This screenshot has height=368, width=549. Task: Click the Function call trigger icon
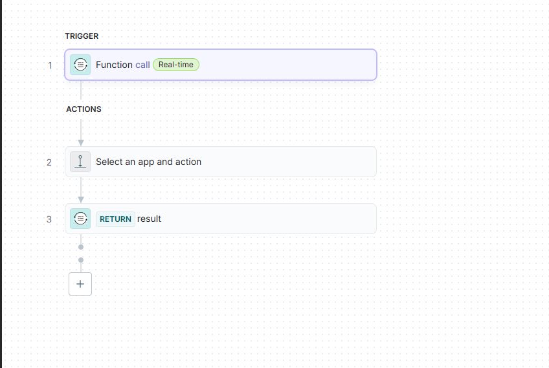coord(80,65)
